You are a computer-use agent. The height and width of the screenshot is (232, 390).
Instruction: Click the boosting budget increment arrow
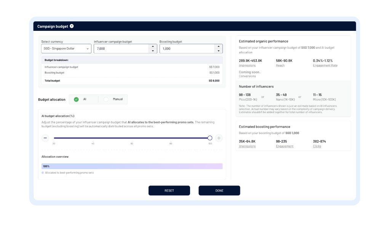pos(218,46)
